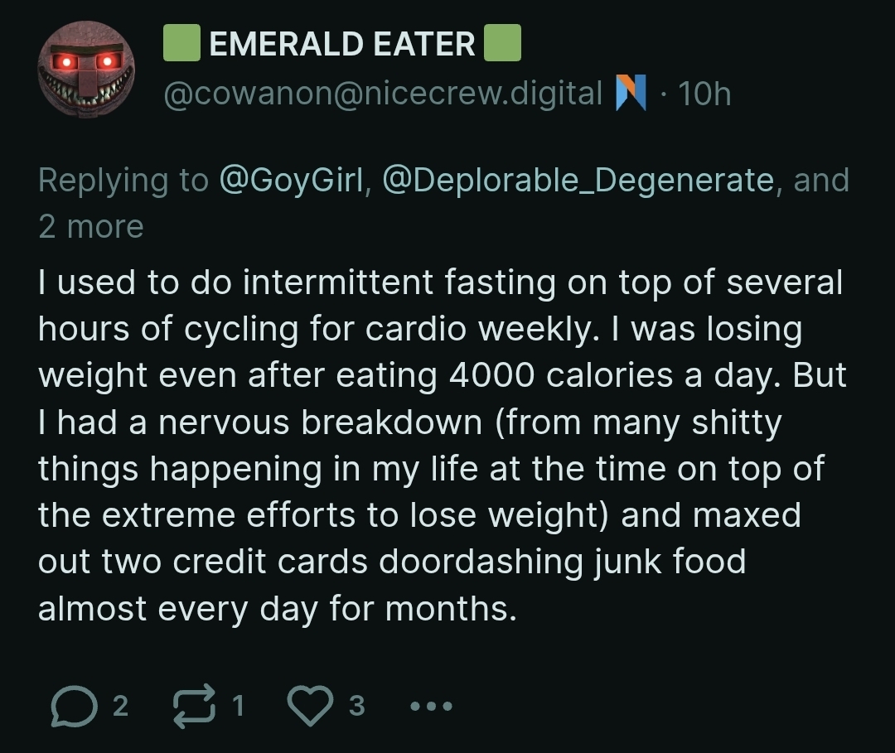Screen dimensions: 895x753
Task: Click the boost count number 1
Action: pyautogui.click(x=239, y=707)
